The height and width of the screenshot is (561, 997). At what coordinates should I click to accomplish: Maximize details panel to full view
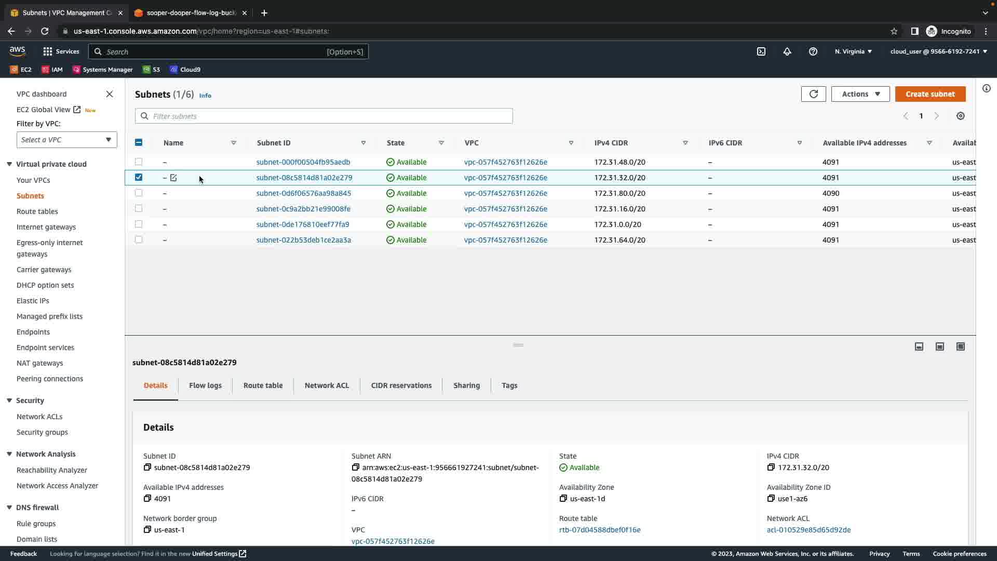(x=961, y=346)
